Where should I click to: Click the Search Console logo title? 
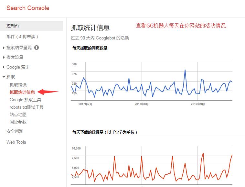[x=28, y=8]
